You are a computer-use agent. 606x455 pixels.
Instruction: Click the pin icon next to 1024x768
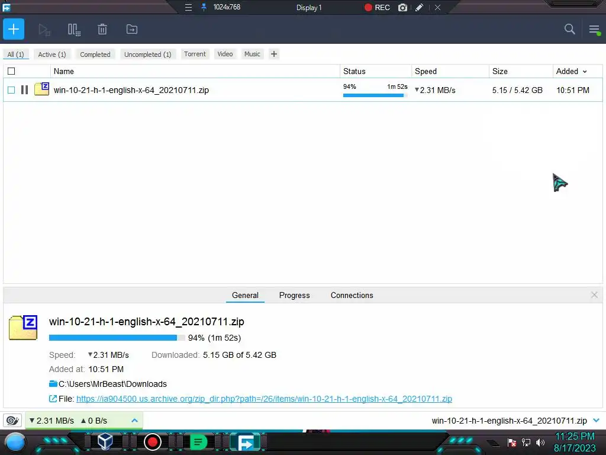pyautogui.click(x=204, y=7)
